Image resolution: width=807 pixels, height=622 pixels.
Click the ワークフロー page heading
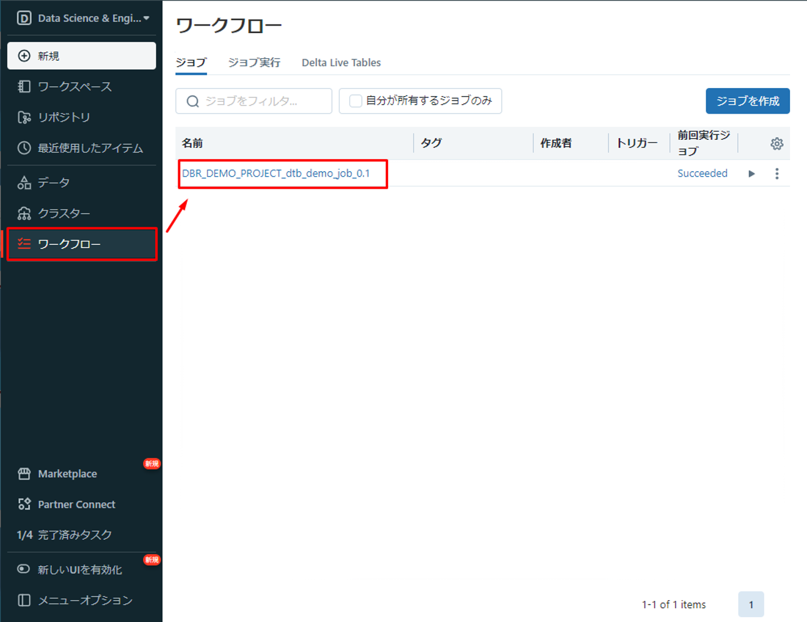tap(229, 26)
